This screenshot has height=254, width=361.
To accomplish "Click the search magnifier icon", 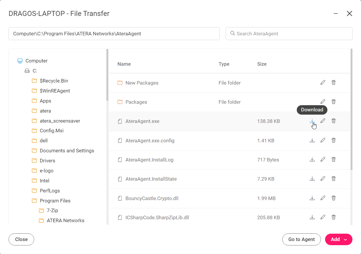I will pyautogui.click(x=233, y=33).
